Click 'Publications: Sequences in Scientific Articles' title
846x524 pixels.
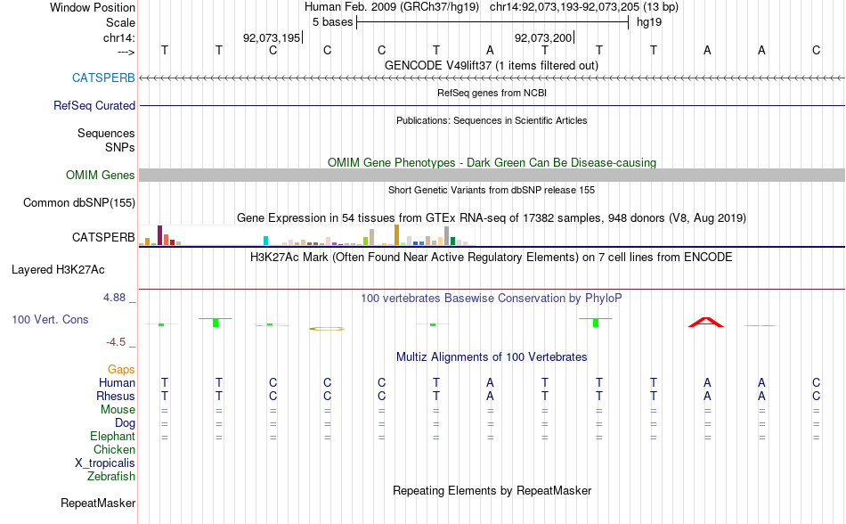pos(492,120)
